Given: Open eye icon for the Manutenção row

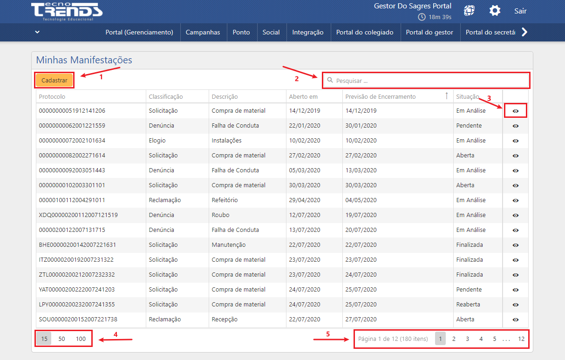Looking at the screenshot, I should [x=516, y=245].
